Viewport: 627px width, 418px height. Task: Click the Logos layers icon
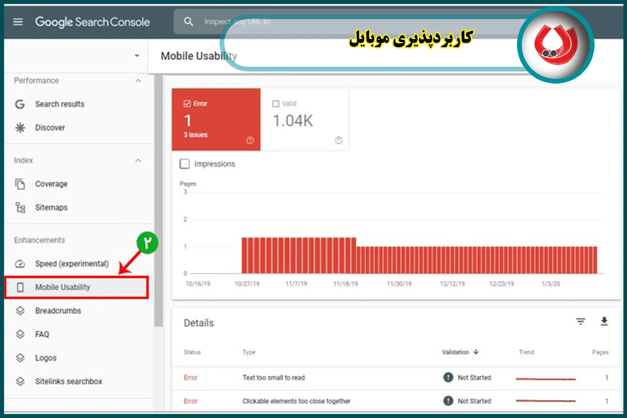pos(20,358)
